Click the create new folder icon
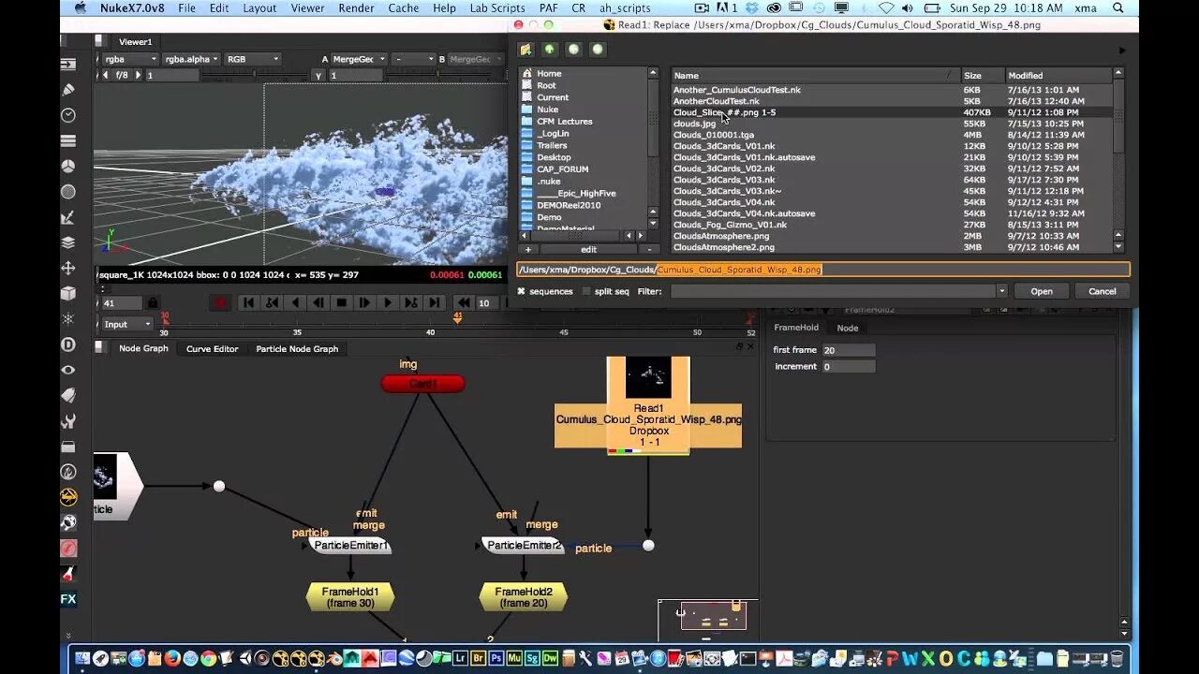 525,50
